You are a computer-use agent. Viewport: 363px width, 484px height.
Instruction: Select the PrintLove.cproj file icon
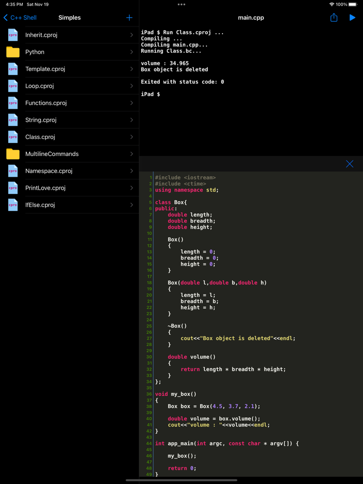12,188
